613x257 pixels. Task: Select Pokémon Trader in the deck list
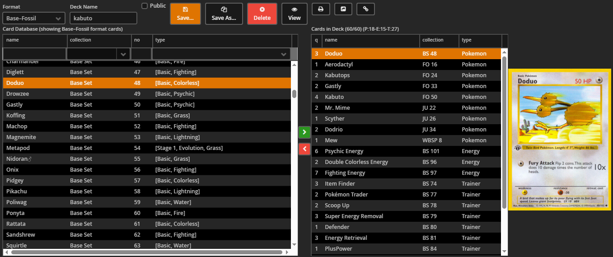(407, 195)
